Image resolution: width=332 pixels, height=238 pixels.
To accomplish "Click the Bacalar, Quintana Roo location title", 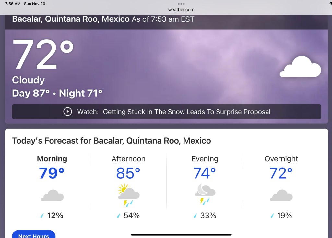I will click(71, 19).
